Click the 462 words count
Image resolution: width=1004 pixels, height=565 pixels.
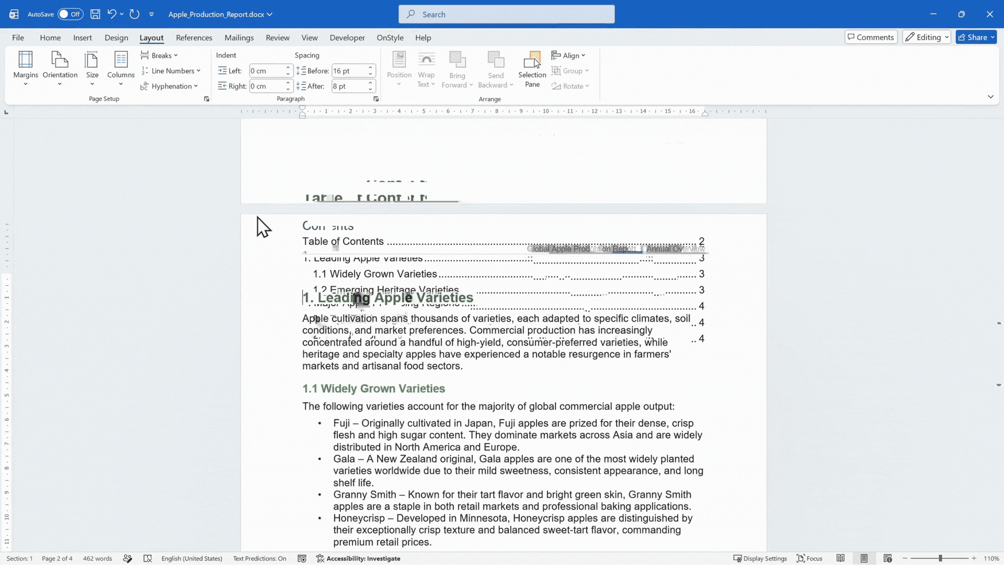coord(97,558)
